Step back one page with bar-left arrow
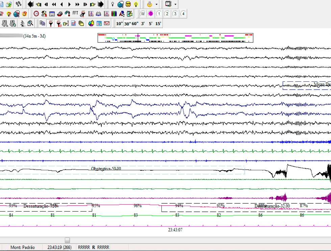This screenshot has height=251, width=331. click(x=46, y=4)
